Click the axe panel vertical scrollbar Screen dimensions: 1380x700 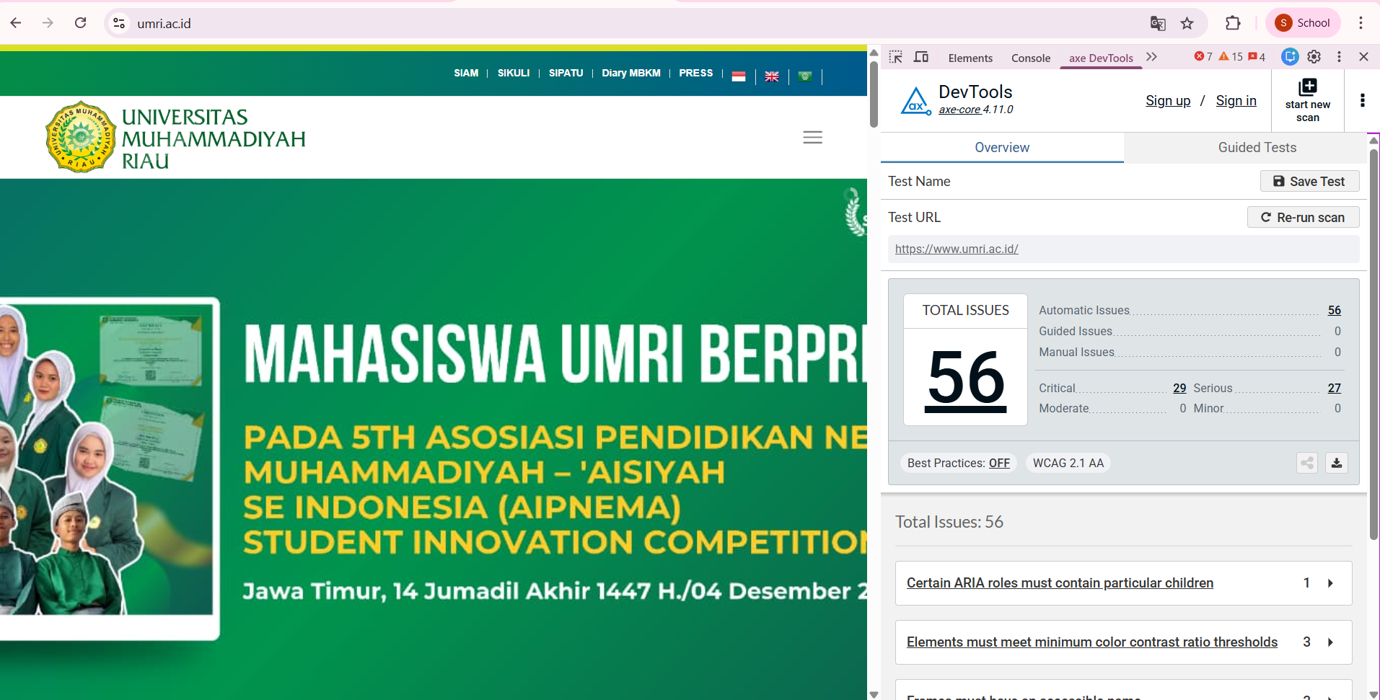click(x=1374, y=345)
